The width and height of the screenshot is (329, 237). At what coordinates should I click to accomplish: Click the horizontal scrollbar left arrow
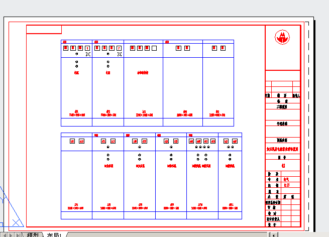click(x=274, y=235)
